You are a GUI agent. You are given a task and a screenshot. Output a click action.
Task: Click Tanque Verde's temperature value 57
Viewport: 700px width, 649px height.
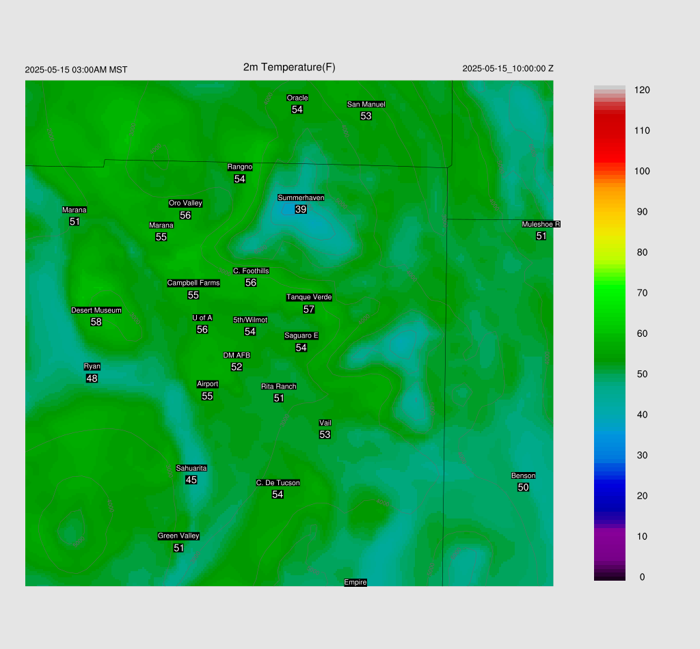pyautogui.click(x=309, y=309)
